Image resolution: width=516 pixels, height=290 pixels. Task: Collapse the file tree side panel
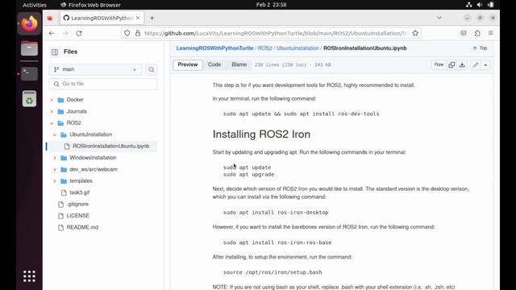pos(55,52)
